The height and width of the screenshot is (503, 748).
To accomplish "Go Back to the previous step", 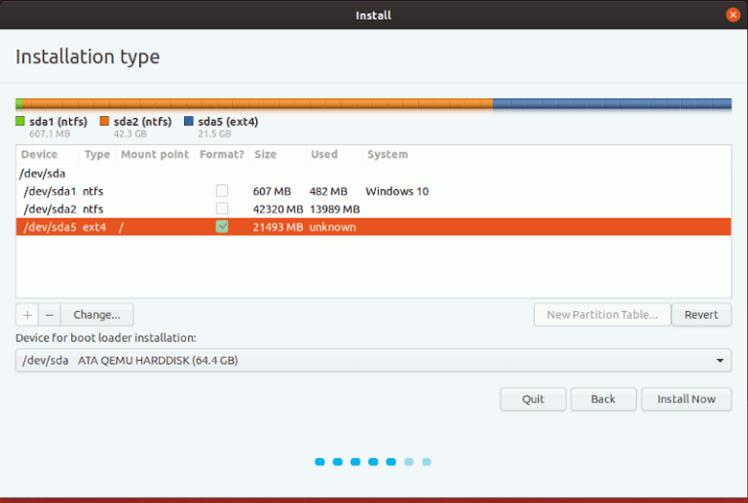I will 604,399.
